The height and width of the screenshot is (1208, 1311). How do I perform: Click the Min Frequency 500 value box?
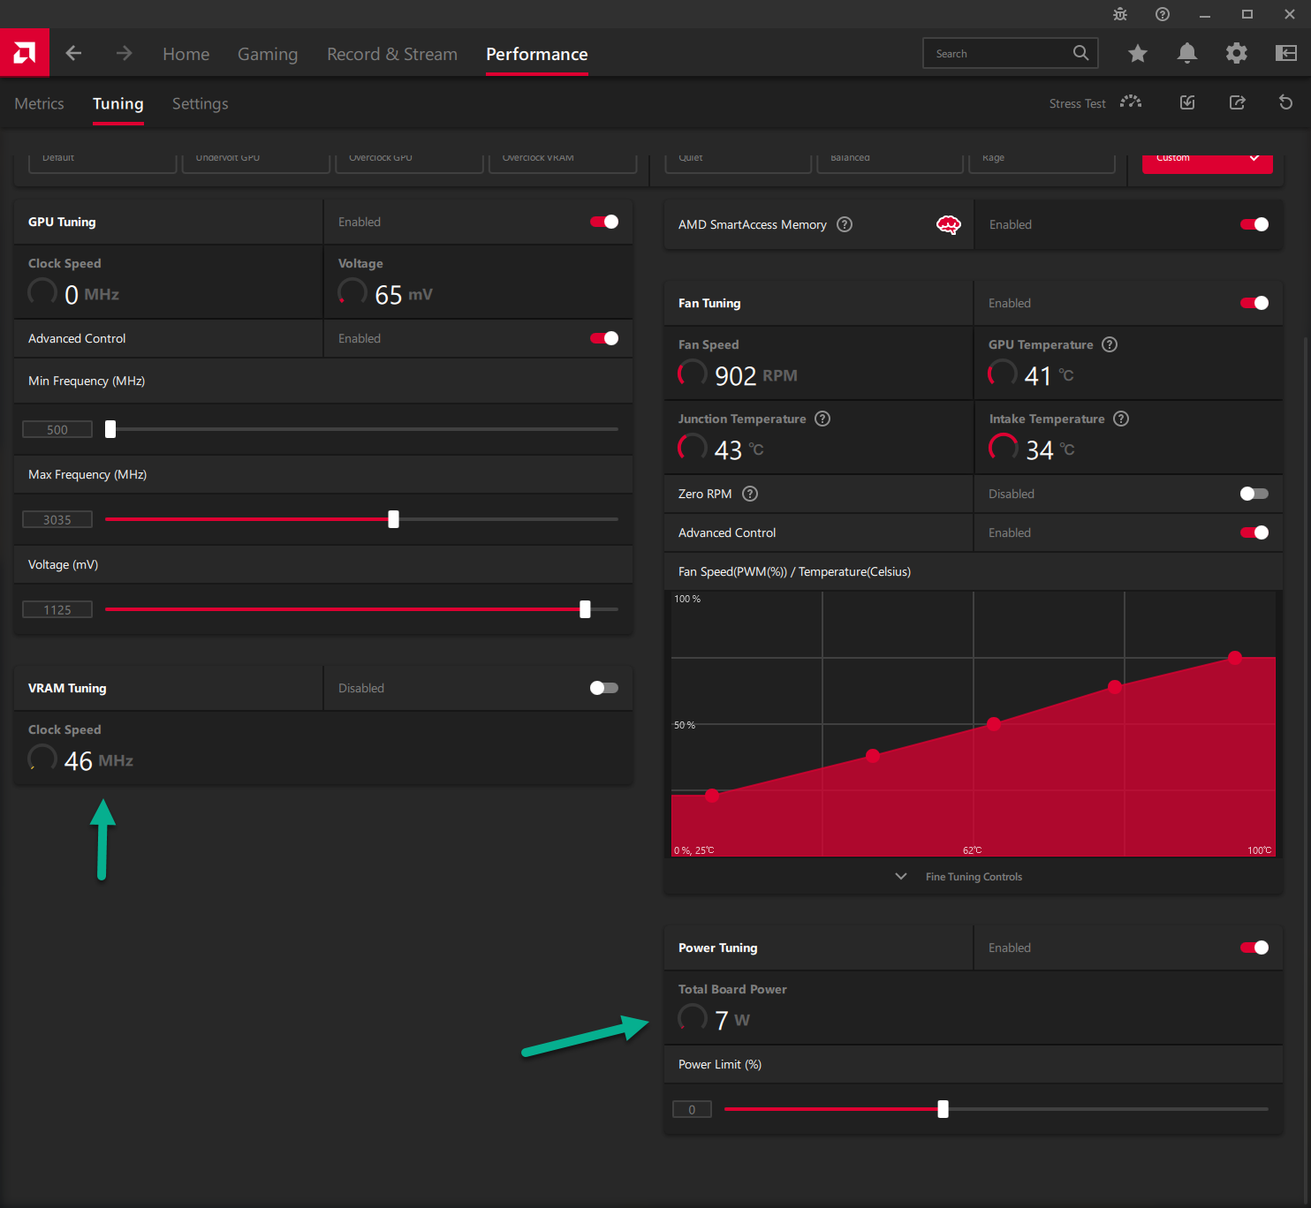click(57, 429)
